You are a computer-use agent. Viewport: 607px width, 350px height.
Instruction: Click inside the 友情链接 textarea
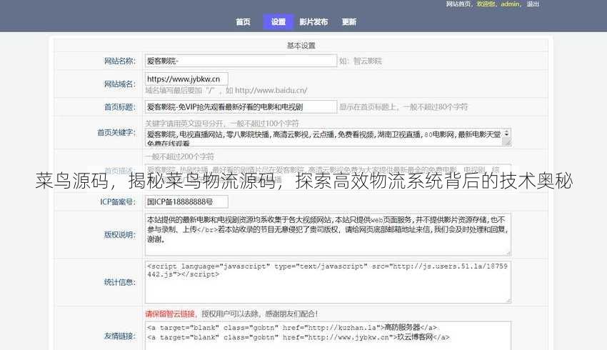[328, 335]
